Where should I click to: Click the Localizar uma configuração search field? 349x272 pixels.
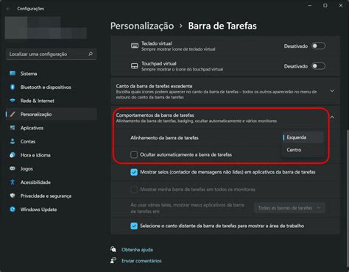pos(51,54)
